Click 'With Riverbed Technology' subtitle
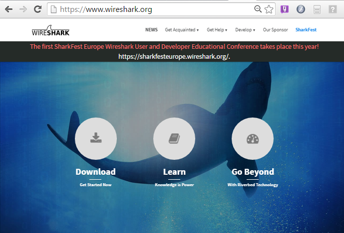 tap(253, 185)
